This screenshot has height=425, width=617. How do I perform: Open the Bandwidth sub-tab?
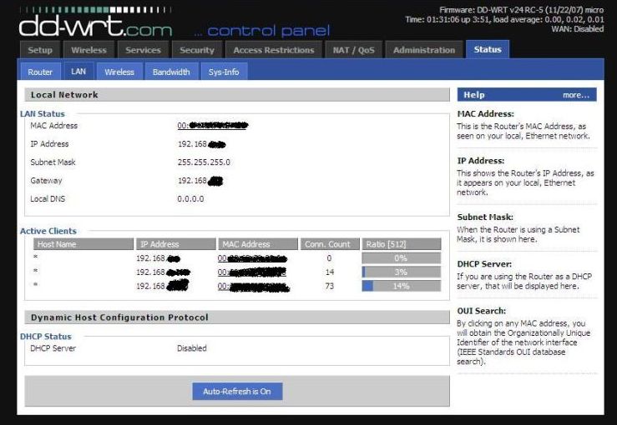171,72
